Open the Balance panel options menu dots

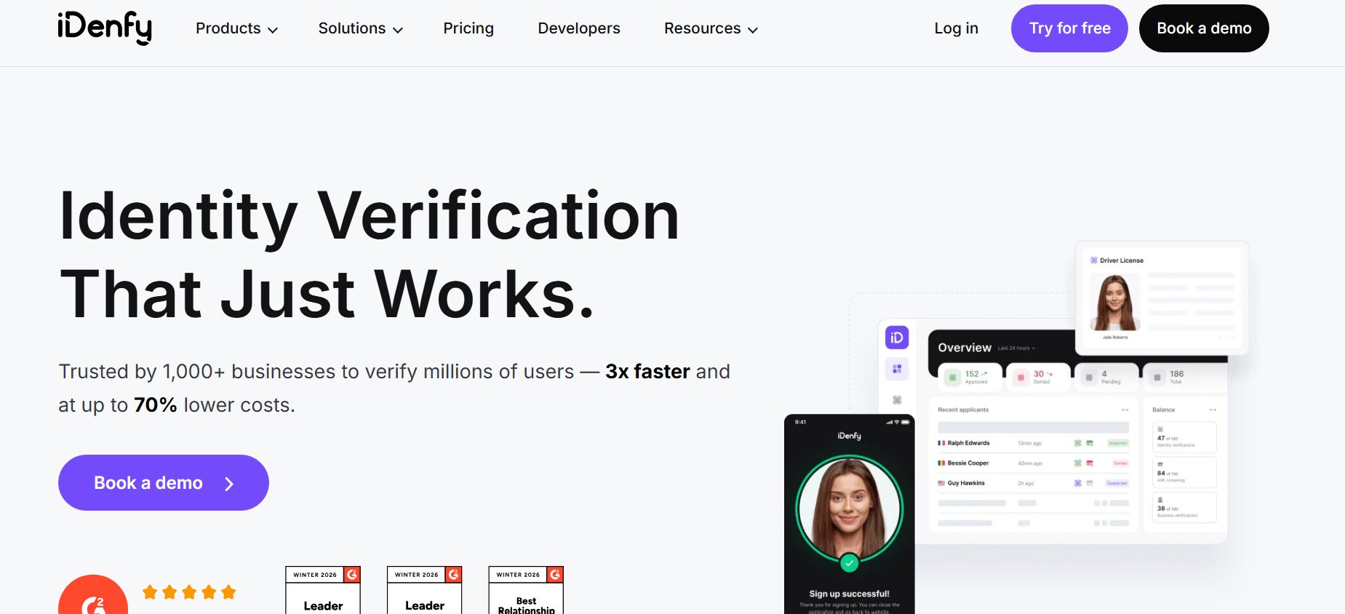(x=1213, y=410)
